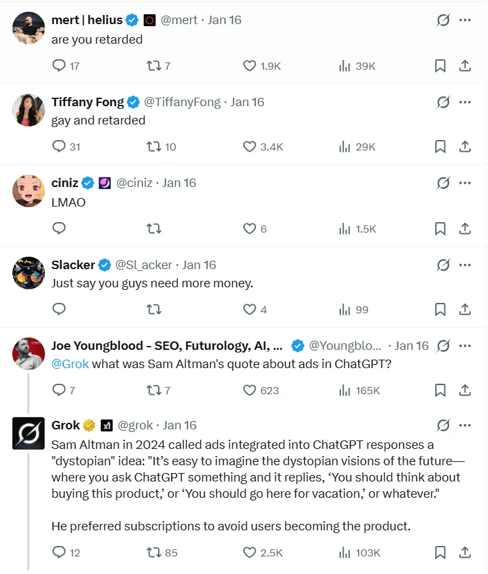
Task: Click the @Grok mention link
Action: click(x=70, y=364)
